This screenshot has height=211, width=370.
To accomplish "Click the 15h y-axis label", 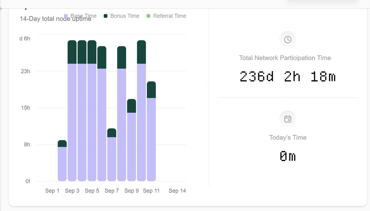I will 26,108.
